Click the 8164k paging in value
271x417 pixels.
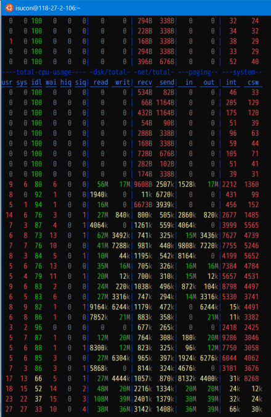[x=187, y=256]
